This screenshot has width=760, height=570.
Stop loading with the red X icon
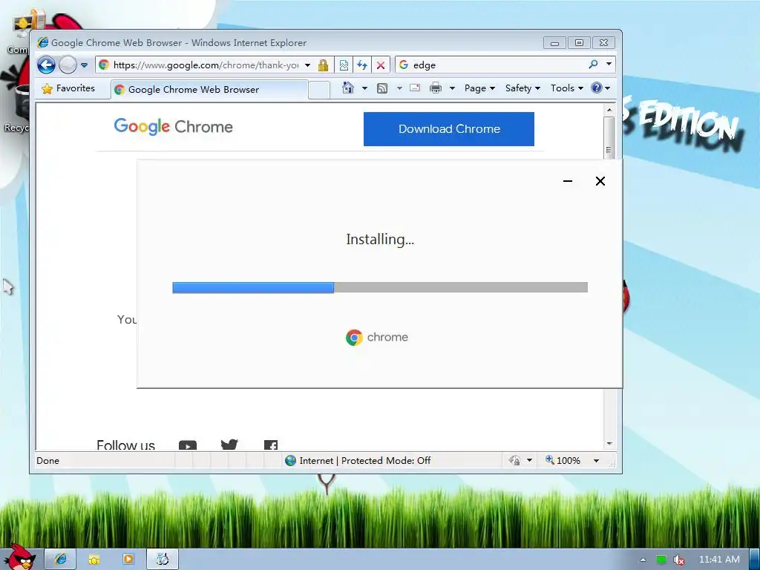(381, 65)
